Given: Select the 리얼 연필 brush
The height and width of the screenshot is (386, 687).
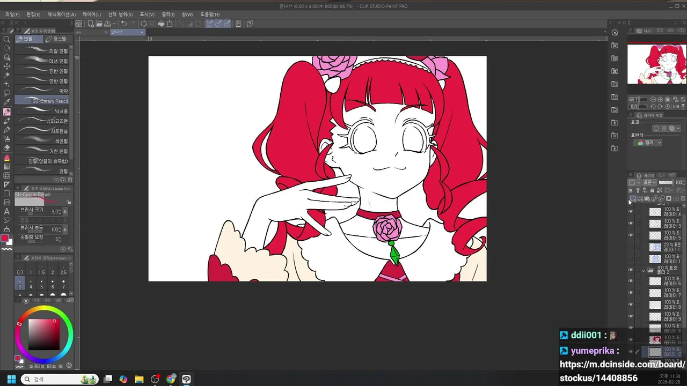Looking at the screenshot, I should click(x=43, y=51).
